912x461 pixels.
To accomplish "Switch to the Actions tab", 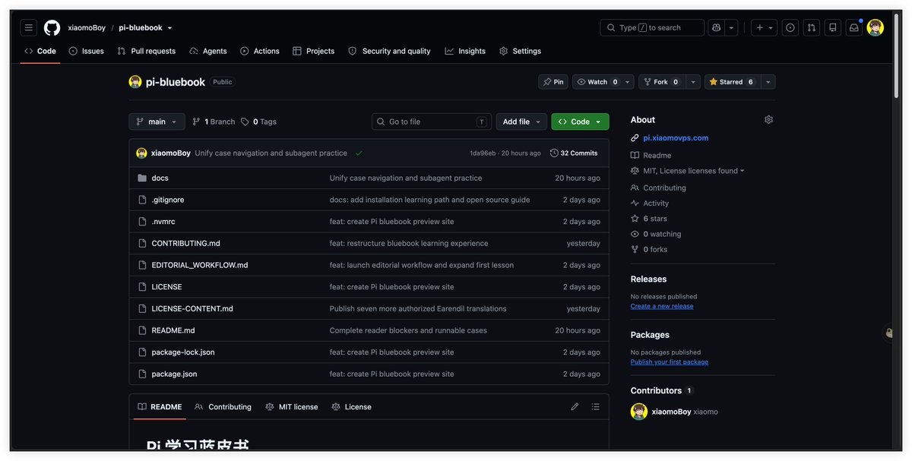I will (x=260, y=51).
